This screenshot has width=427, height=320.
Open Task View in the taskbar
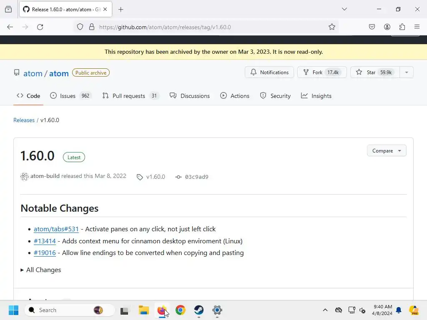pos(124,310)
